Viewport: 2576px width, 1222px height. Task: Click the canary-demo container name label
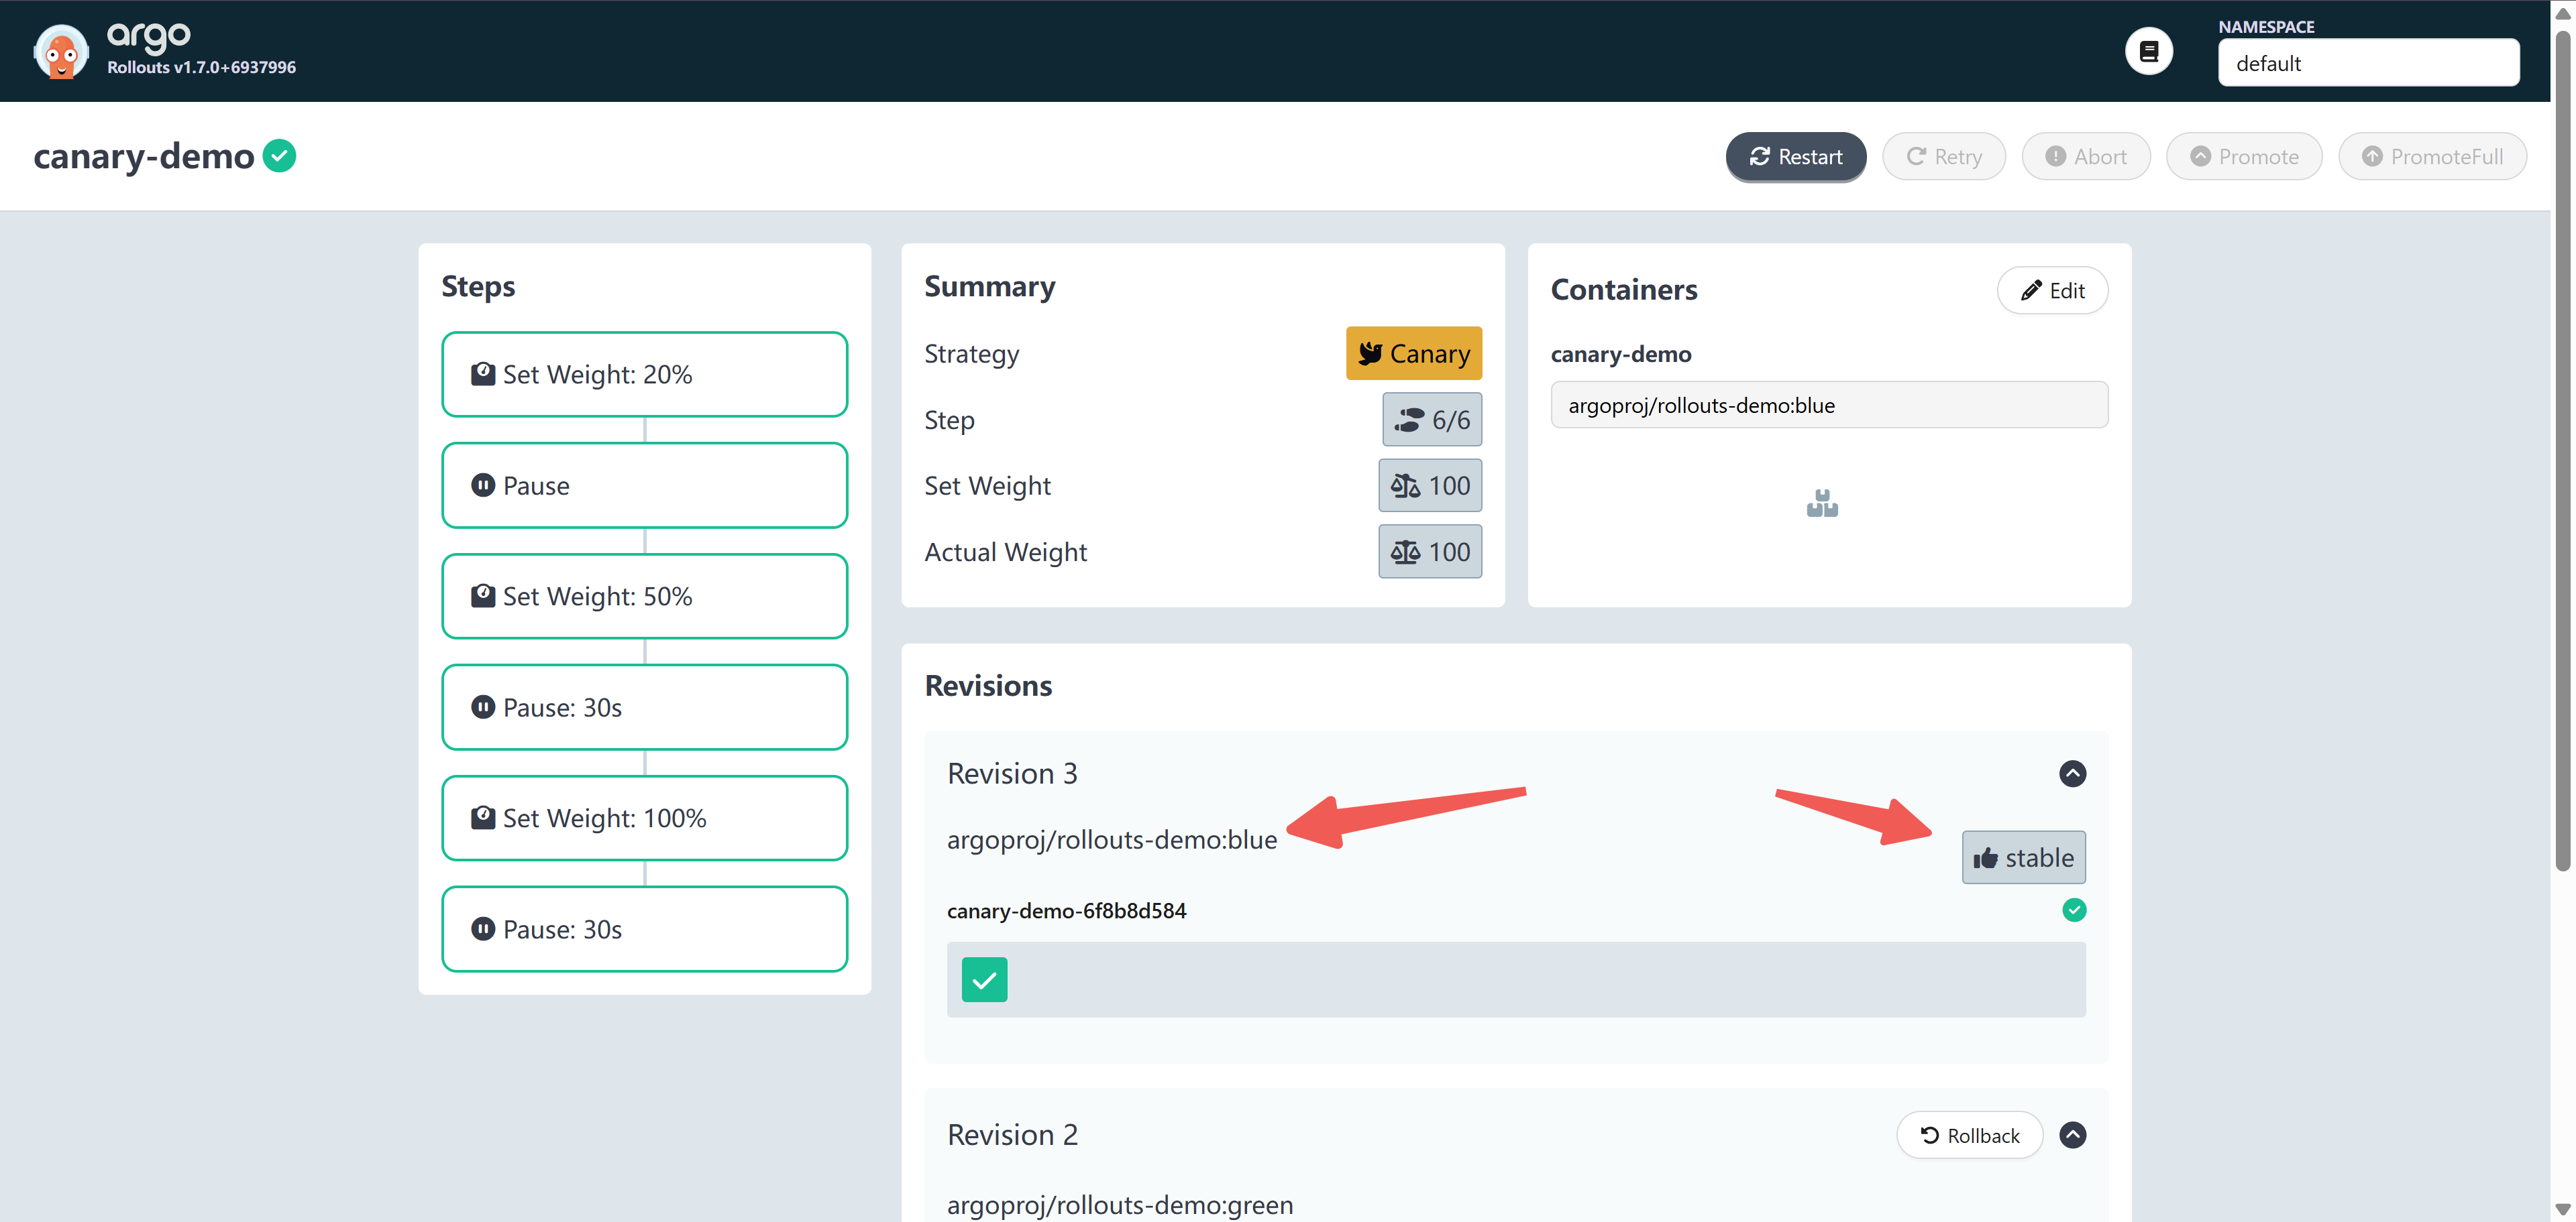pos(1620,354)
